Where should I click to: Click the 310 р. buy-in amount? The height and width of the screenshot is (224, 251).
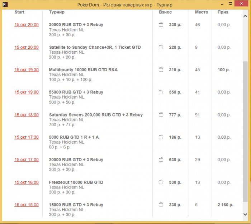[175, 70]
